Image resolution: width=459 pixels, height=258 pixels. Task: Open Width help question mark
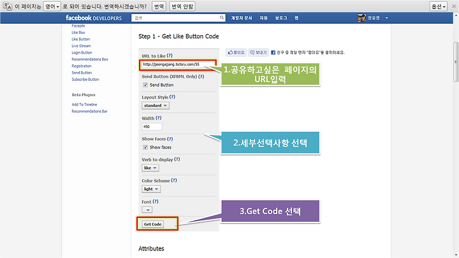[158, 118]
